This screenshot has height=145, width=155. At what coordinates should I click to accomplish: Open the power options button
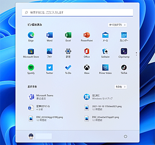click(x=126, y=136)
